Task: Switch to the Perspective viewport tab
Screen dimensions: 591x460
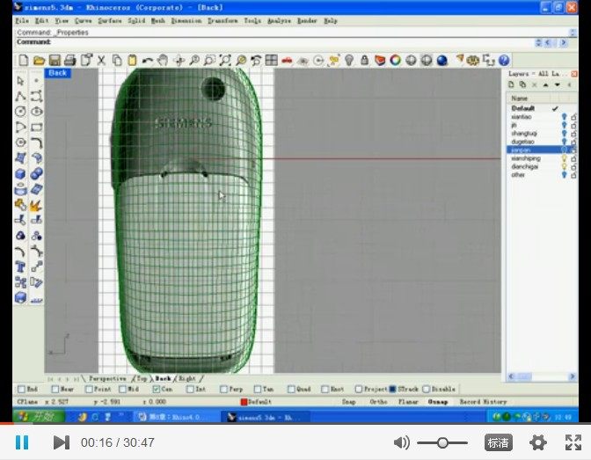Action: coord(107,378)
